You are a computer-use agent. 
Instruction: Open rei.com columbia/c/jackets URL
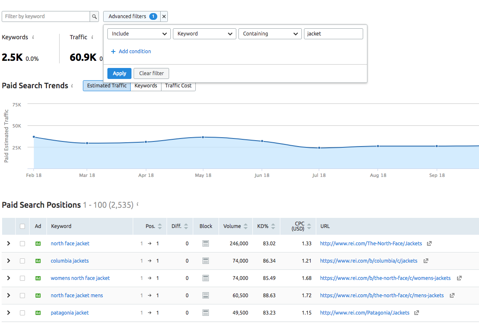click(369, 261)
